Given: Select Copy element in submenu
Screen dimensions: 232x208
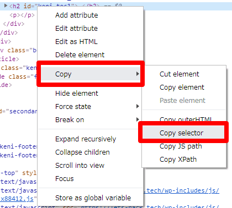Looking at the screenshot, I should coord(184,87).
